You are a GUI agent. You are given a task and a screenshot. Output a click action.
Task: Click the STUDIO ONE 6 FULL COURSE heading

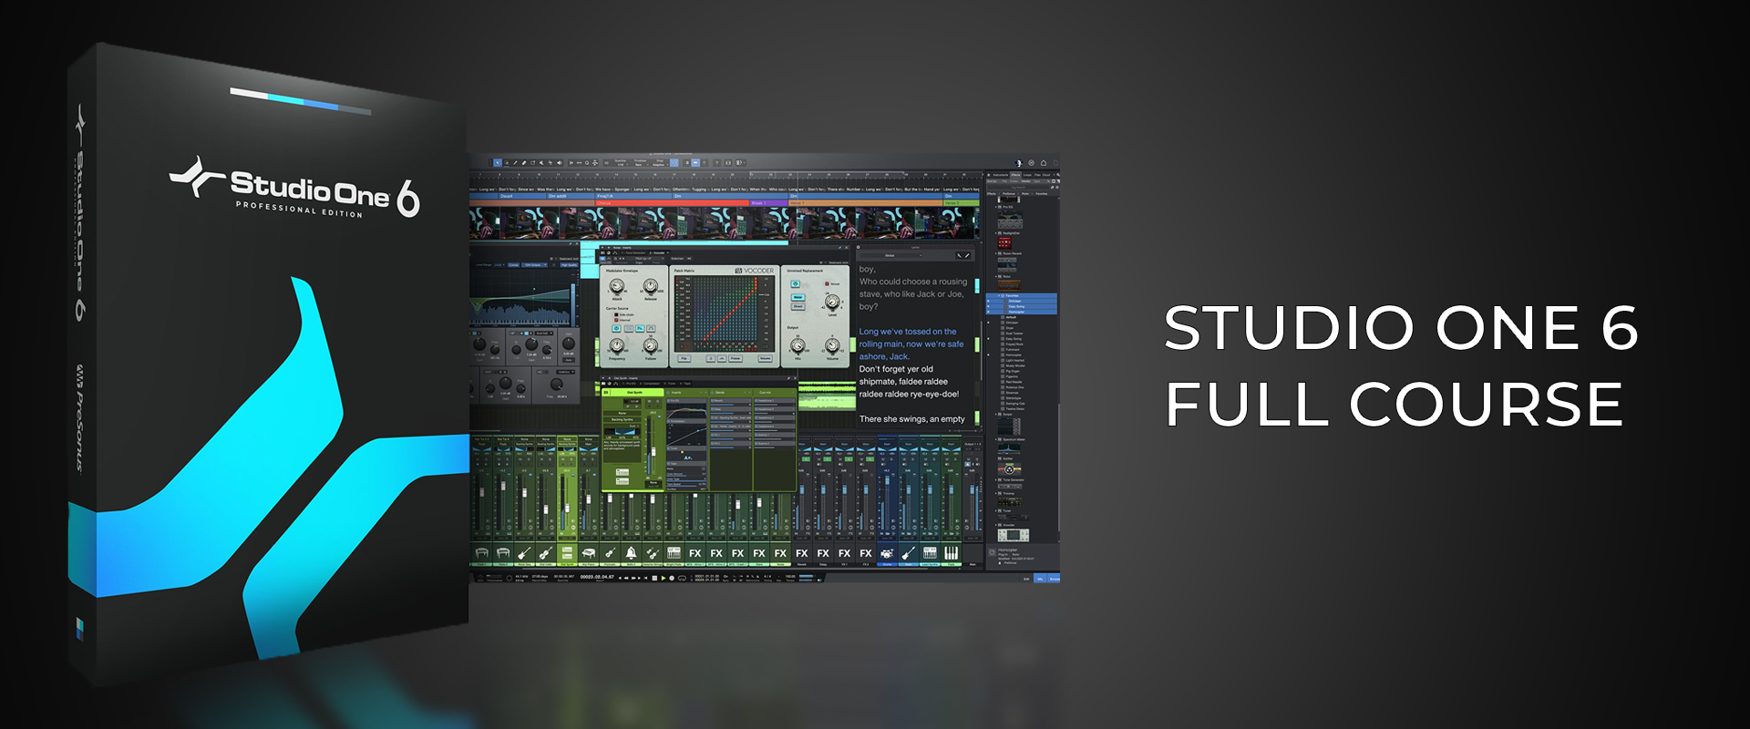pos(1401,365)
